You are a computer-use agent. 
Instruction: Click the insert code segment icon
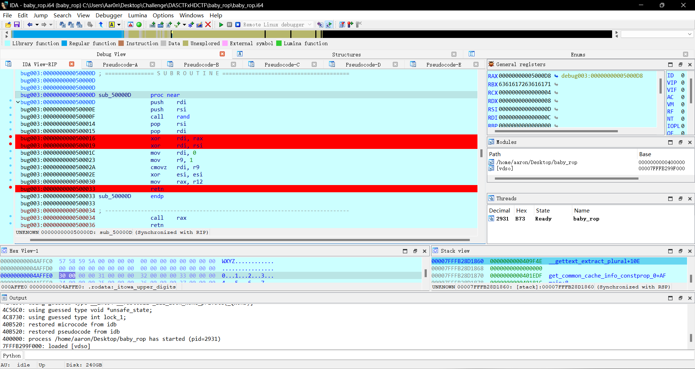point(152,25)
